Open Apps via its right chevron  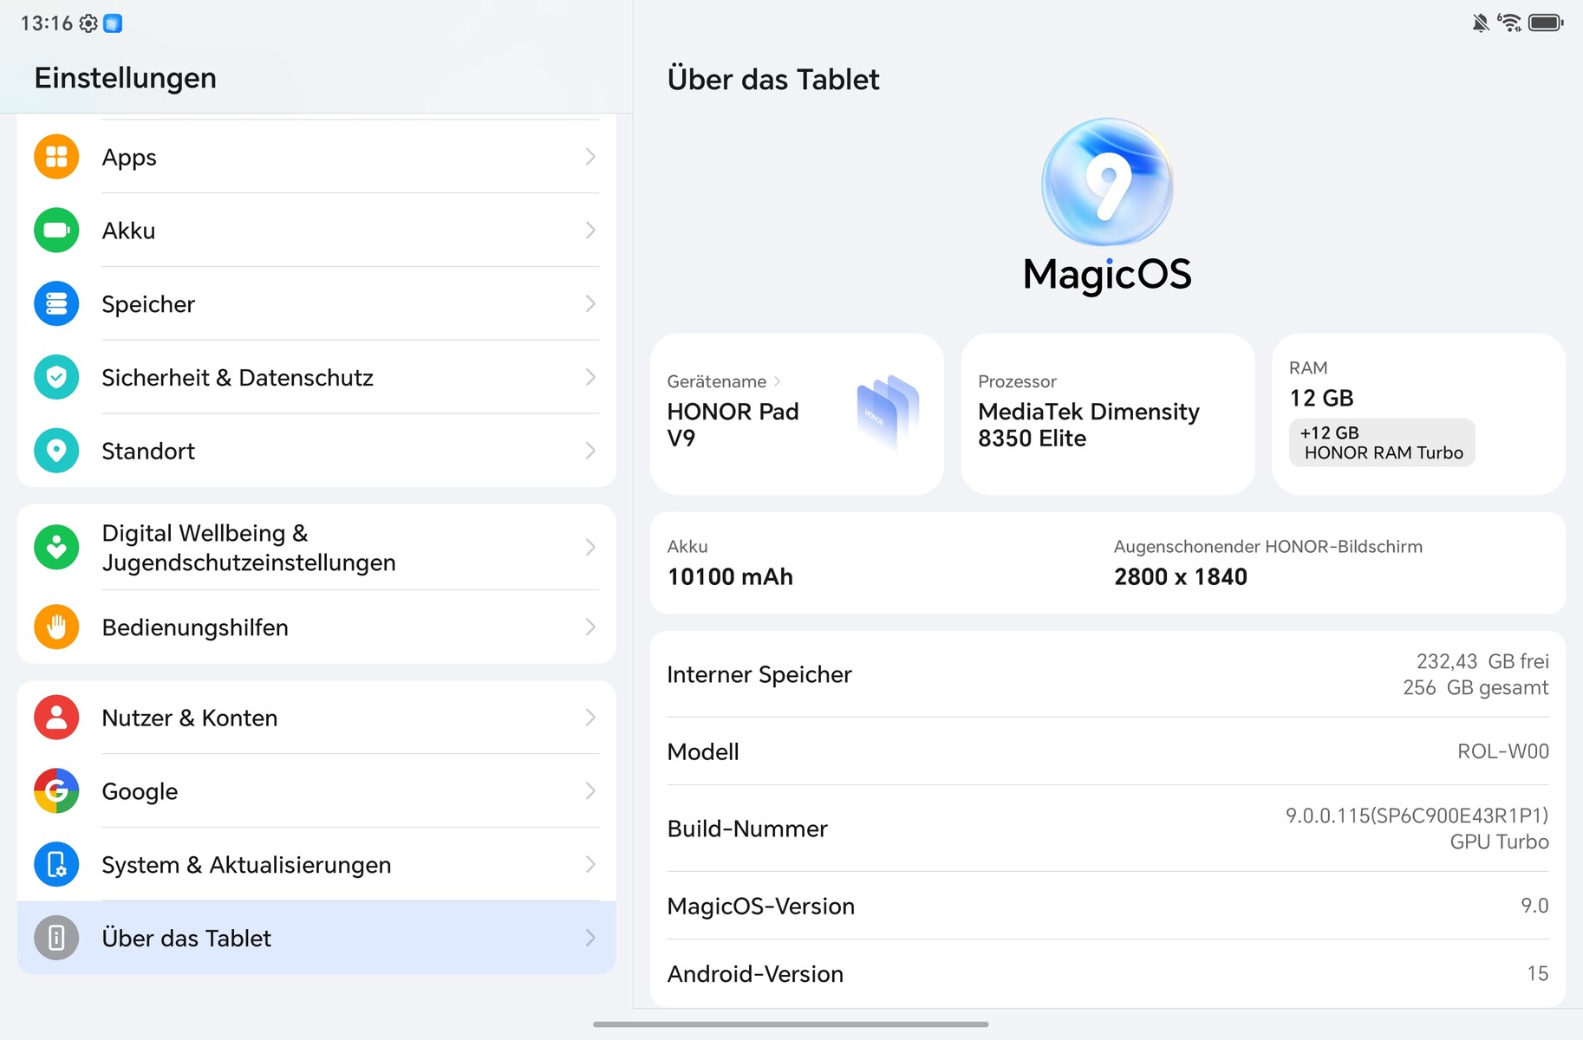click(x=590, y=157)
